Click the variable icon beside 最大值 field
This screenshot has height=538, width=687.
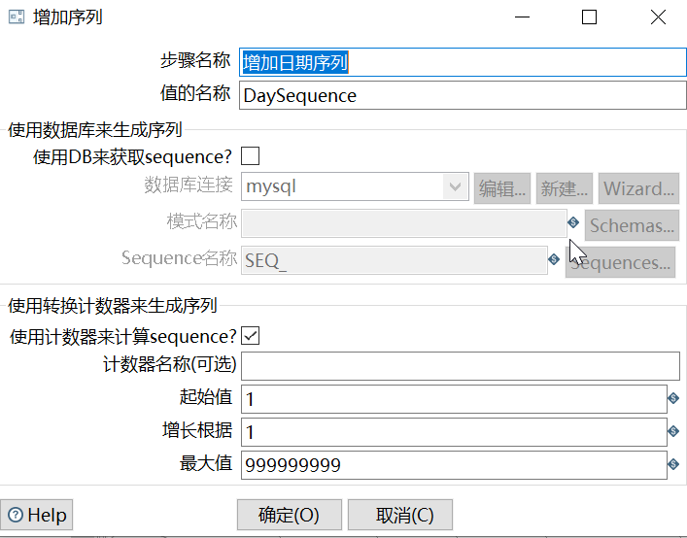(x=673, y=464)
